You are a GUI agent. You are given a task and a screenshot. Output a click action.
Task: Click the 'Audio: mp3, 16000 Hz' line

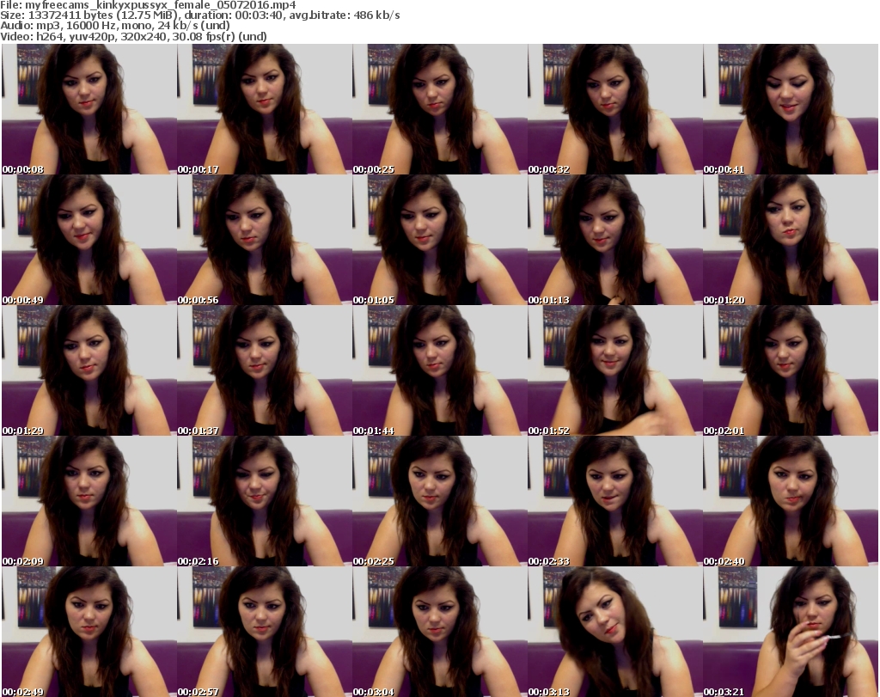[x=115, y=26]
